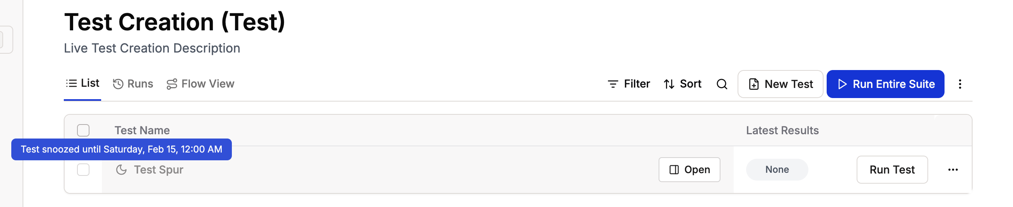
Task: Click the clock history icon for Runs
Action: click(x=118, y=84)
